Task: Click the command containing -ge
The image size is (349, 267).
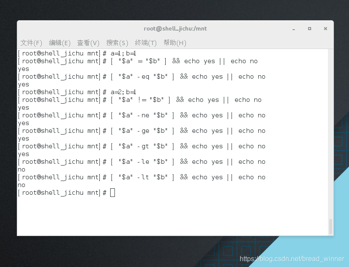Action: click(188, 131)
